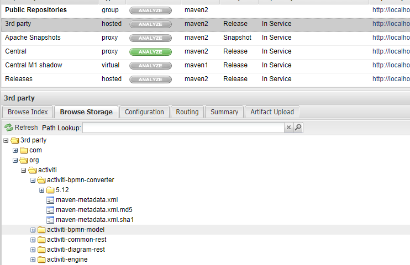Click the maven-metadata.xml file icon

(50, 200)
